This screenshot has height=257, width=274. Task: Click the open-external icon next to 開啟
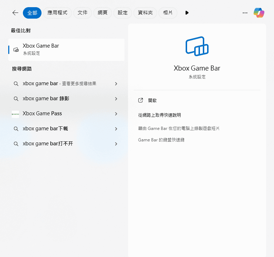coord(141,100)
